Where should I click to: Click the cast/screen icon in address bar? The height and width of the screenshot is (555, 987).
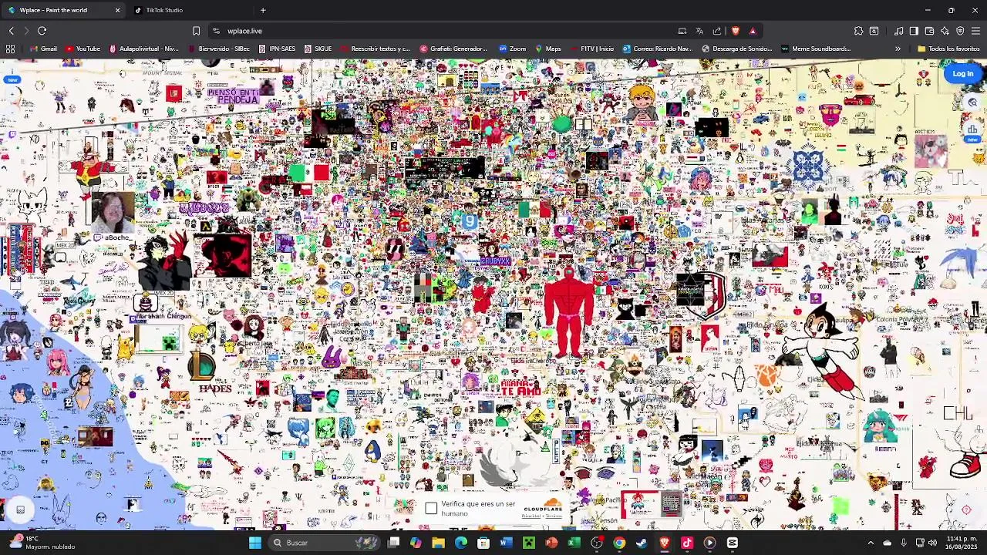pos(682,31)
